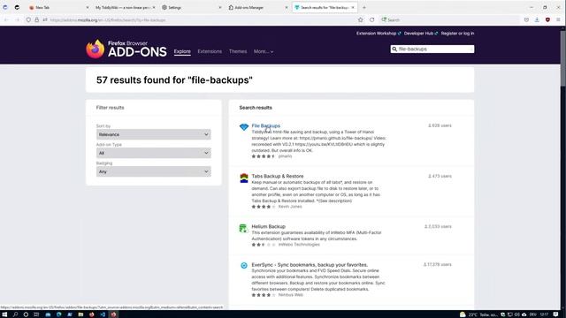Click the Helium Backup green icon

(x=243, y=228)
